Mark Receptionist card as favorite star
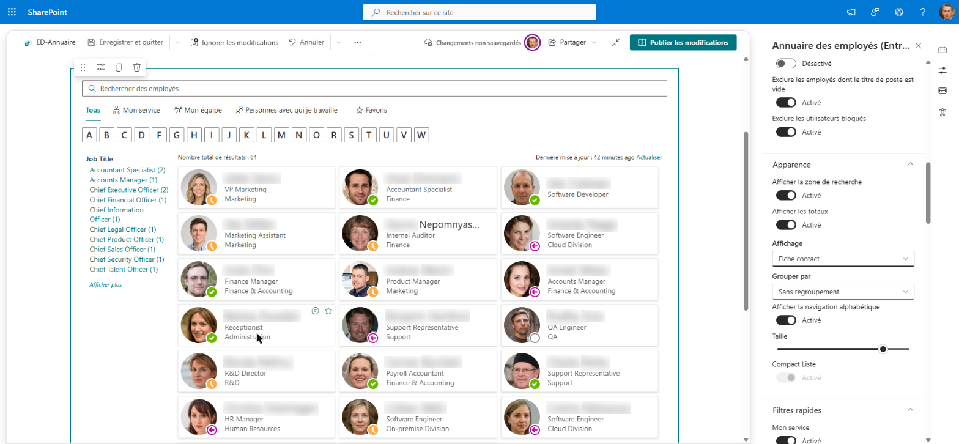The width and height of the screenshot is (959, 444). [328, 311]
